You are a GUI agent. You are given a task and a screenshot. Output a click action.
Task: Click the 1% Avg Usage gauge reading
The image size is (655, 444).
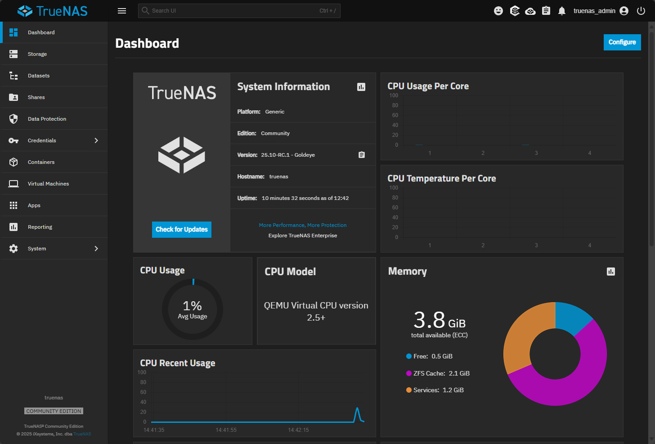pyautogui.click(x=193, y=309)
